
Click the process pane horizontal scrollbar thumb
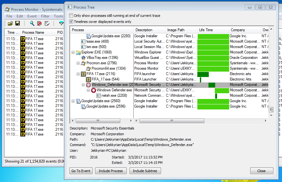(x=98, y=121)
